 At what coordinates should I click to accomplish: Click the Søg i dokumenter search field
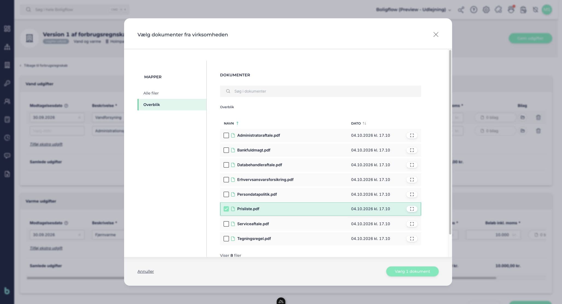click(320, 91)
